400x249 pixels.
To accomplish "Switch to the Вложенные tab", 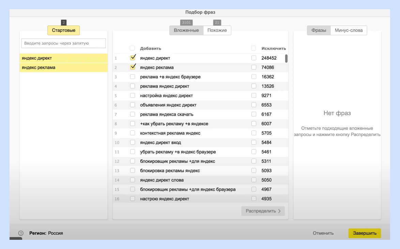I will (x=186, y=30).
